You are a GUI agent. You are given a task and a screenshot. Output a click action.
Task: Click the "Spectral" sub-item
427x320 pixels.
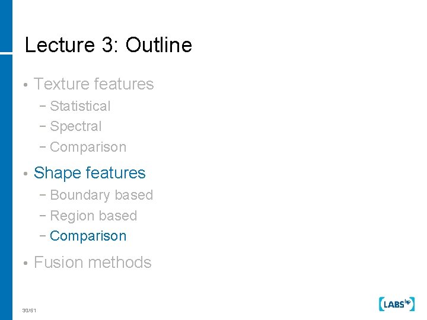pos(76,126)
